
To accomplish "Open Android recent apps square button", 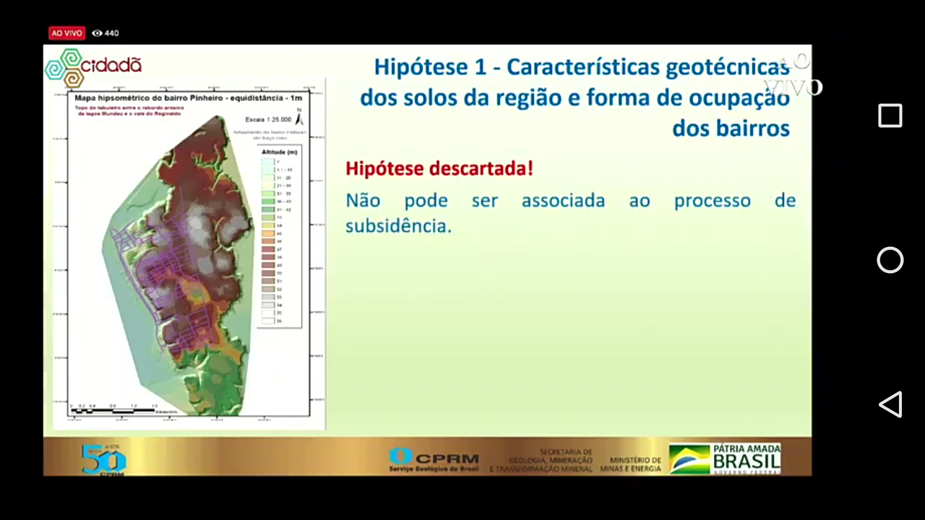I will coord(890,116).
